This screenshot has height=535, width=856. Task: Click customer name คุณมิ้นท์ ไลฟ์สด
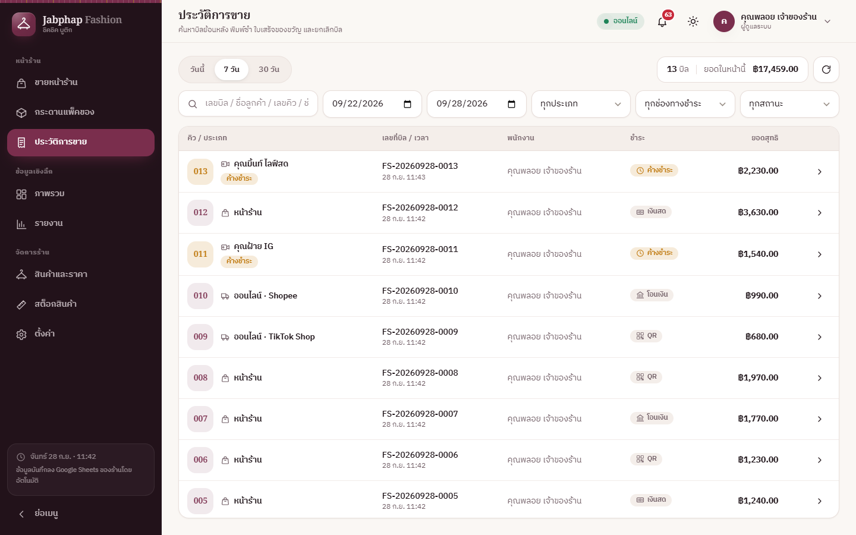click(x=261, y=163)
